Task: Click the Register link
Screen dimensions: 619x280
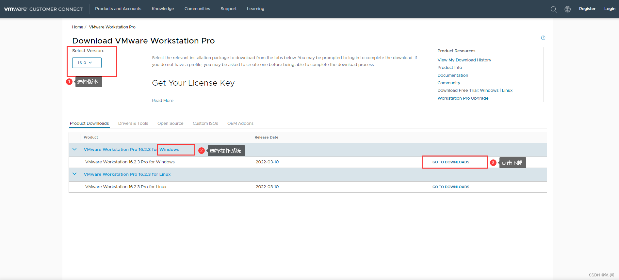Action: point(587,9)
